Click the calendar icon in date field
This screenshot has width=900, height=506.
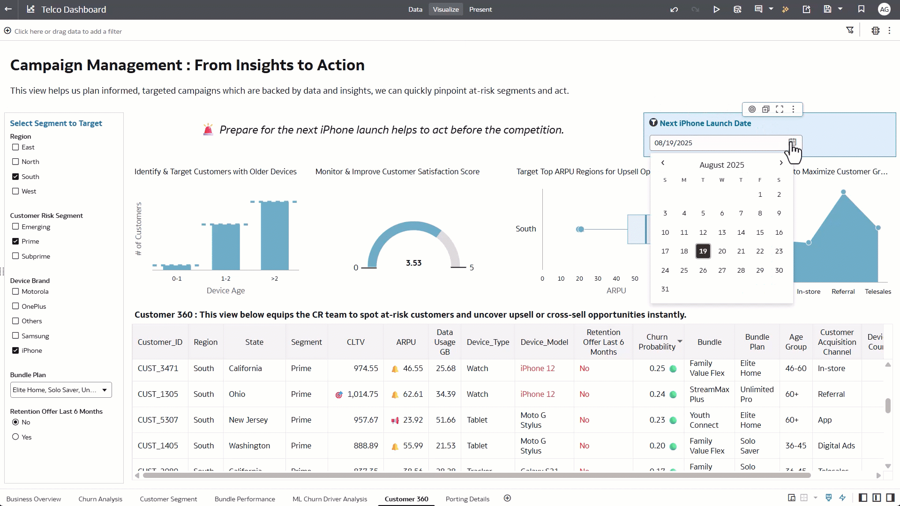pos(792,142)
